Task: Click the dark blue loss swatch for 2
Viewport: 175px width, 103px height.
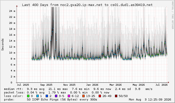Action: click(x=47, y=96)
